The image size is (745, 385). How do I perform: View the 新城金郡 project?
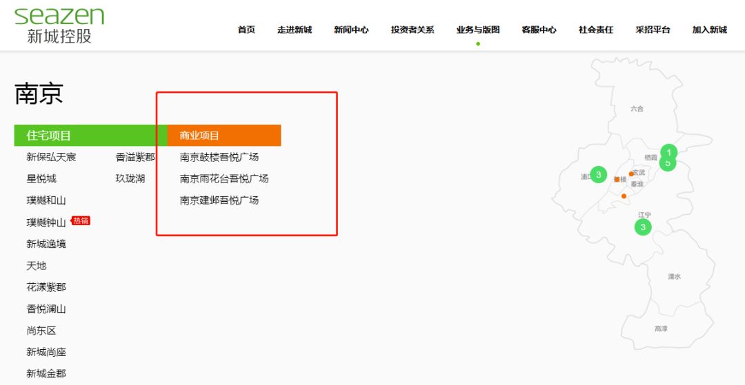click(46, 374)
